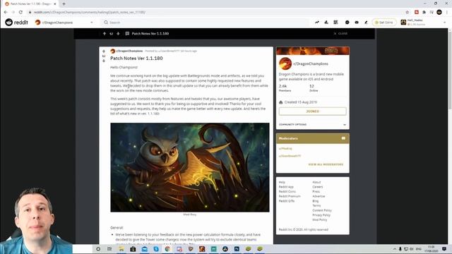The width and height of the screenshot is (452, 254).
Task: Click the create post pencil icon
Action: [x=366, y=22]
